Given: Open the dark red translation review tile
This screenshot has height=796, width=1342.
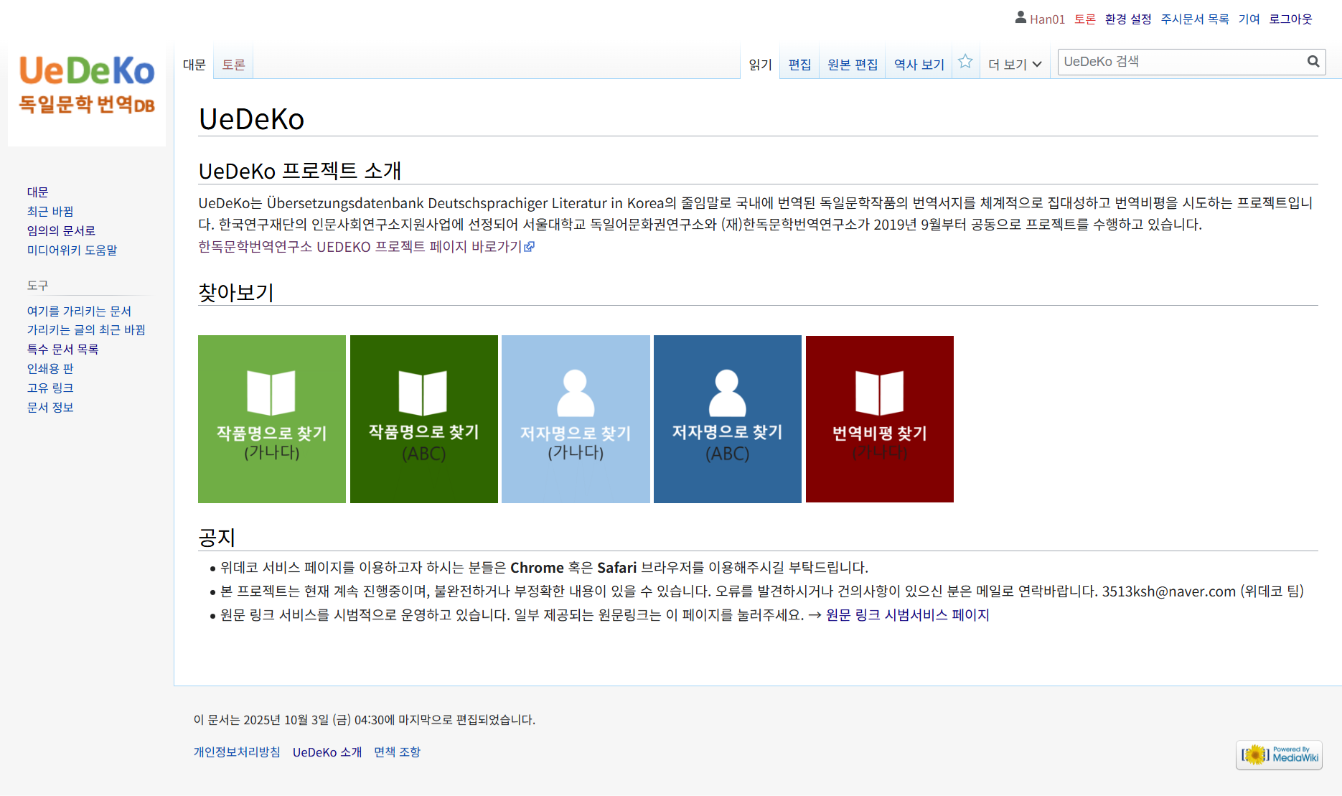Looking at the screenshot, I should click(879, 418).
